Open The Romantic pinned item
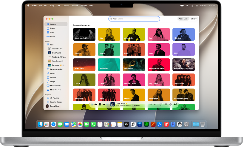This screenshot has width=244, height=147. click(x=57, y=49)
